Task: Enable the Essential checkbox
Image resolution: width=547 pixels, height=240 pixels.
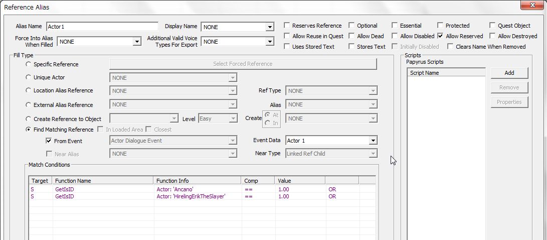Action: (395, 26)
